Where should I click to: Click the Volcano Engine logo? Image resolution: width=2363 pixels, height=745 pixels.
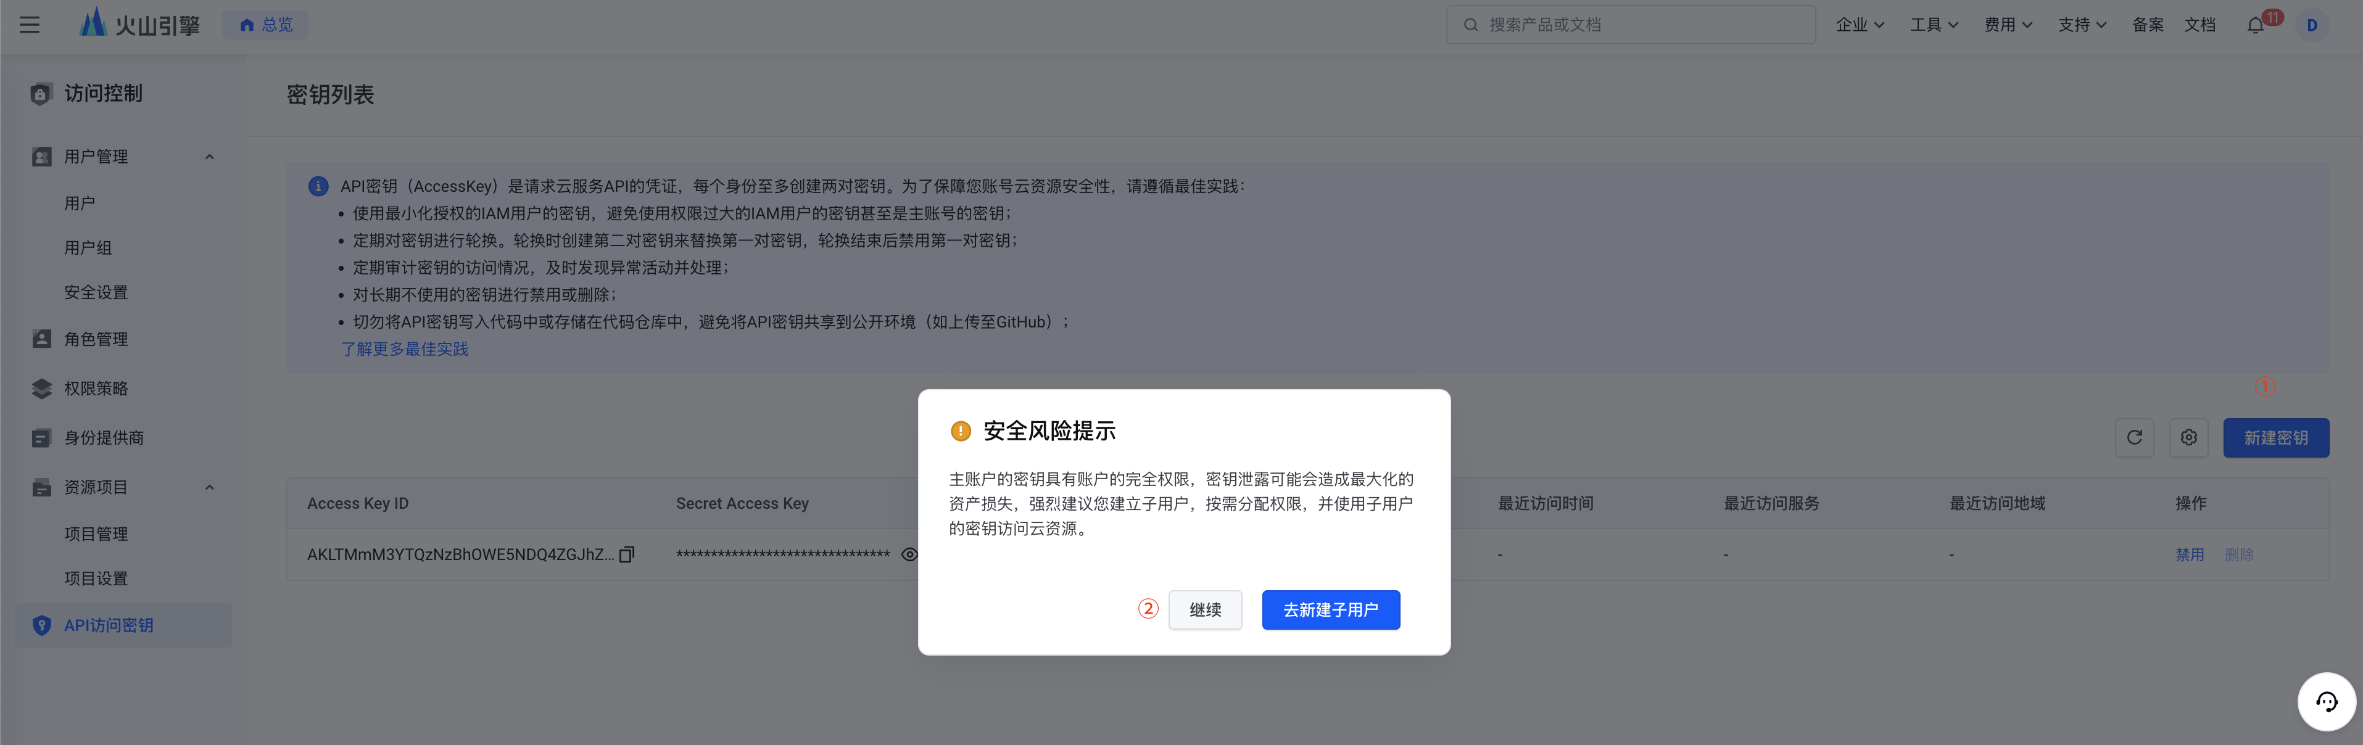click(139, 25)
